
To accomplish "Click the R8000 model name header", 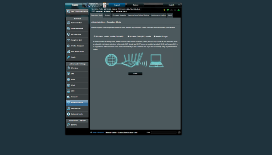I will pyautogui.click(x=75, y=5).
